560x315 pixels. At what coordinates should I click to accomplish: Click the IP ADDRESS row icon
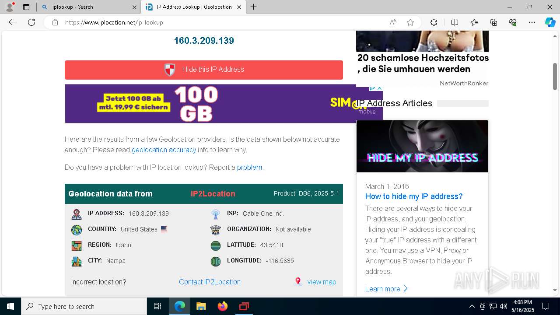click(x=77, y=214)
